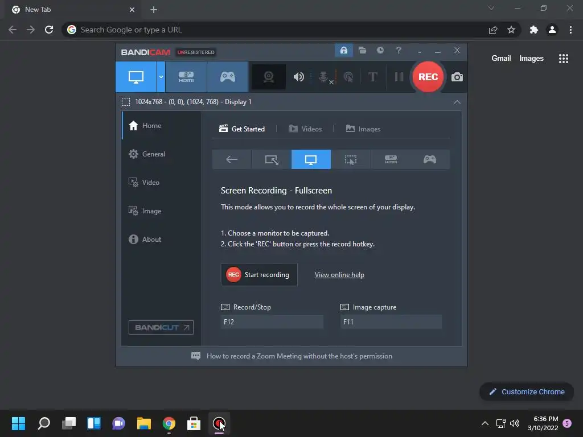Open screen mode dropdown arrow
Viewport: 583px width, 437px height.
point(161,77)
